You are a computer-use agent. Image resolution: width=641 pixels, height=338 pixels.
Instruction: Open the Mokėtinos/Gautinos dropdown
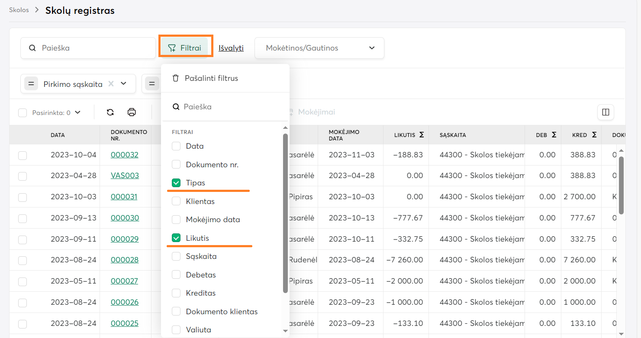pyautogui.click(x=319, y=48)
